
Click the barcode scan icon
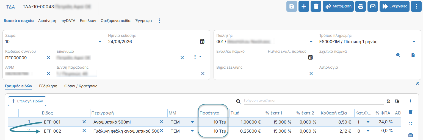coord(388,101)
